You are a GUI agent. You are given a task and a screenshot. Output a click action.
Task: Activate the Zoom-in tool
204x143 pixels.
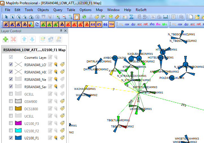click(58, 17)
